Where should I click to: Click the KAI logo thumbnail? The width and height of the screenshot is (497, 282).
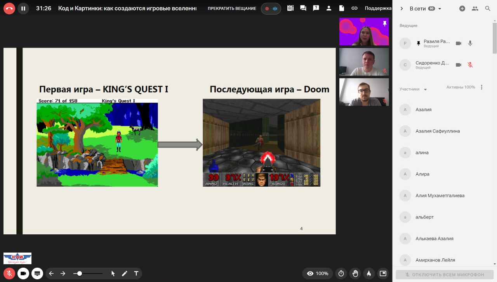click(17, 258)
